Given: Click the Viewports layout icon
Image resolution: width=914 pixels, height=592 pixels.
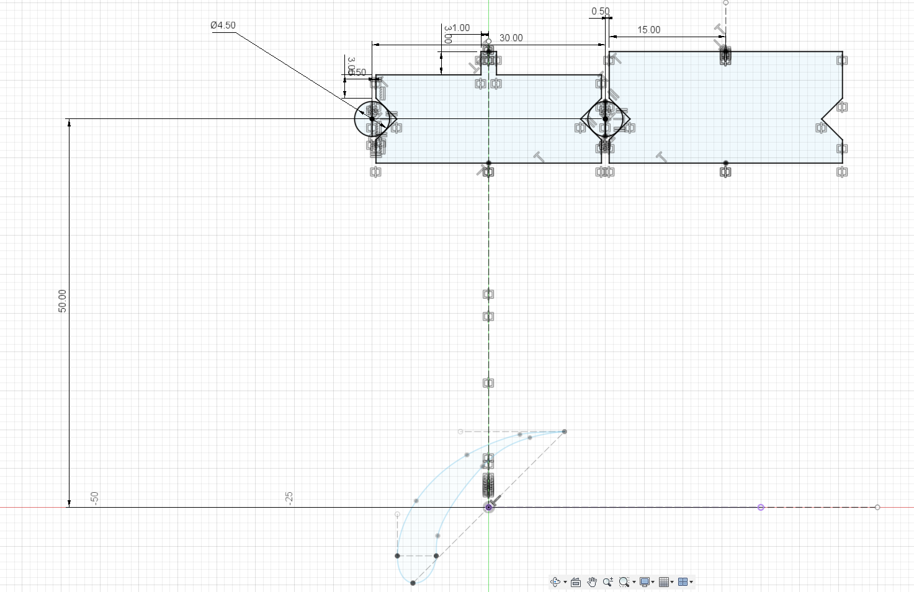Looking at the screenshot, I should 683,582.
